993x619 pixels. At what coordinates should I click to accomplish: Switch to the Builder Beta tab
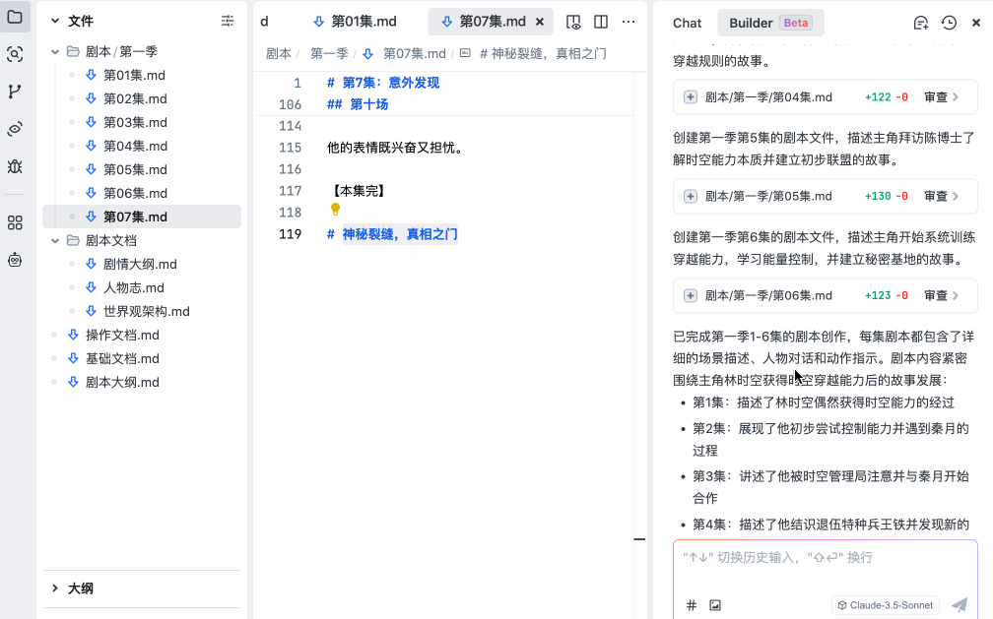click(770, 23)
